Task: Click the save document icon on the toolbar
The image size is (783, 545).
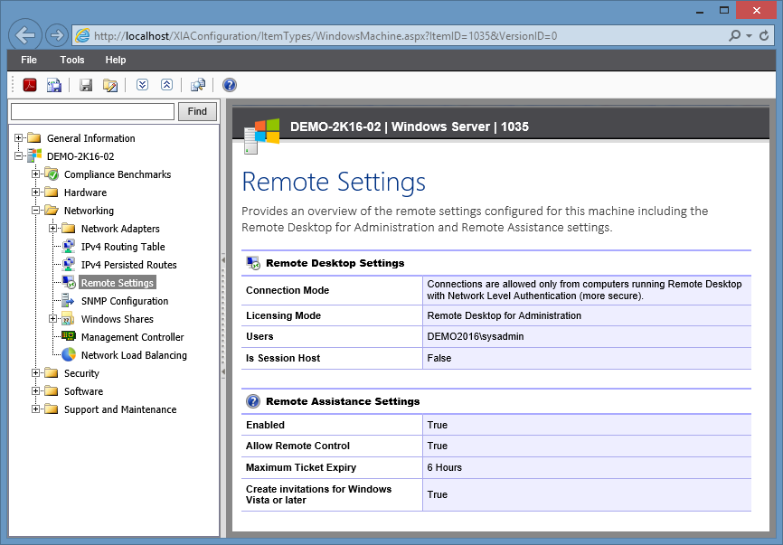Action: point(86,84)
